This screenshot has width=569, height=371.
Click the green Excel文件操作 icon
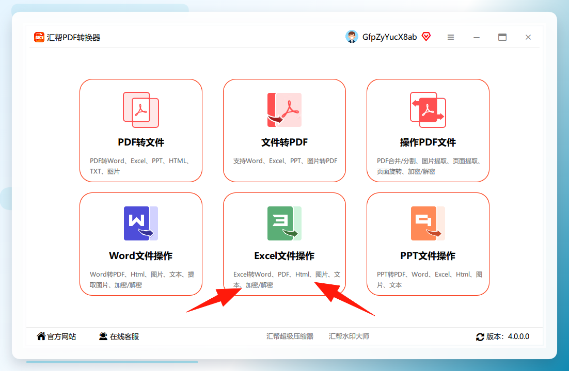[284, 223]
